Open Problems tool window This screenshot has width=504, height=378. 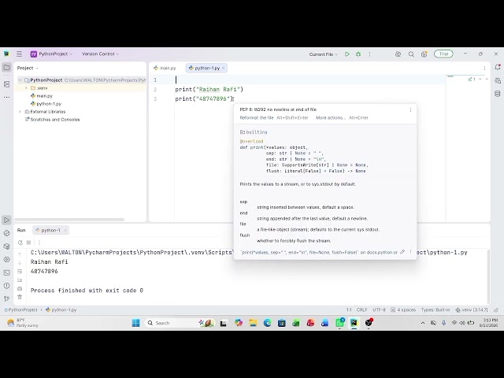click(6, 286)
